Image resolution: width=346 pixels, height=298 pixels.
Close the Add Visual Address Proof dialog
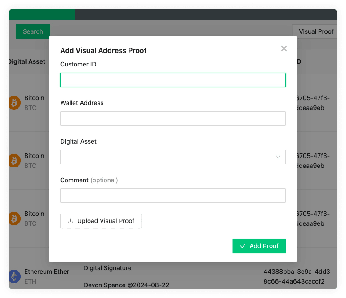tap(284, 48)
